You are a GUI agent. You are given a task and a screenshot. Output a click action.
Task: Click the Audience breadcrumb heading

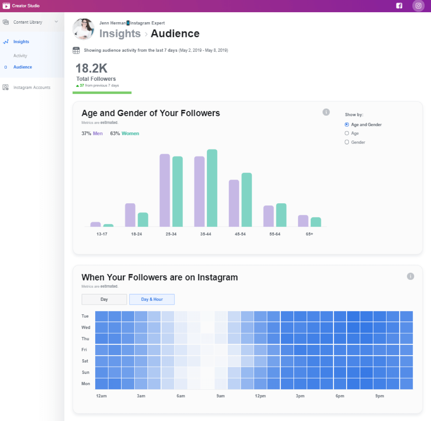175,33
